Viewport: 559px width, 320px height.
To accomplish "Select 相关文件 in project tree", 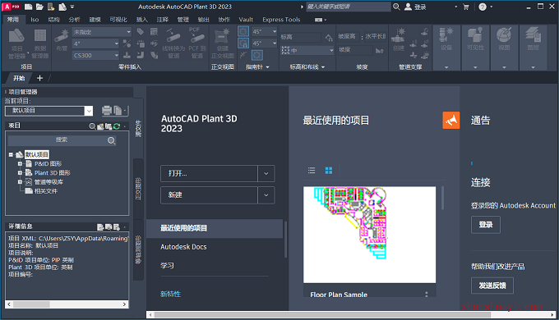I will [x=46, y=191].
